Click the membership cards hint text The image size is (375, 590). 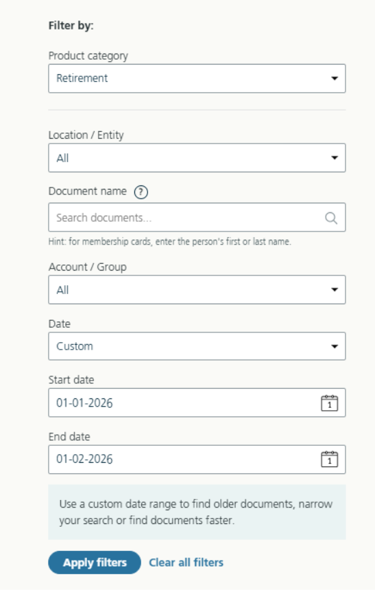170,242
